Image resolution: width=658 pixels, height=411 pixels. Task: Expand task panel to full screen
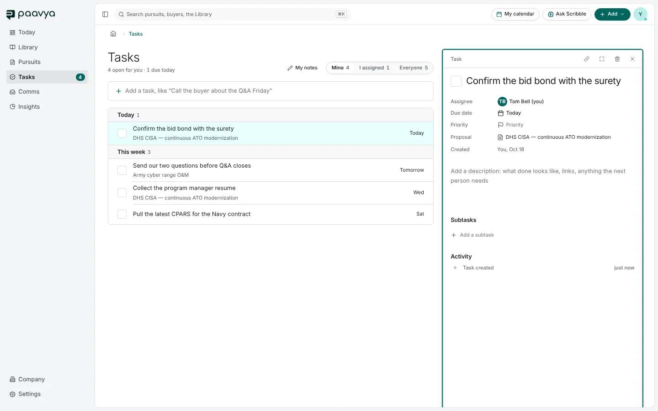(602, 59)
